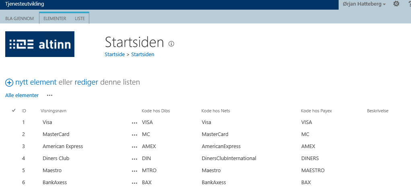The image size is (411, 193).
Task: Open the settings gear icon
Action: coord(396,4)
